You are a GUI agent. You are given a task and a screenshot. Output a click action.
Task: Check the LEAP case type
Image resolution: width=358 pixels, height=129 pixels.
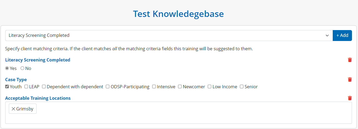click(26, 87)
